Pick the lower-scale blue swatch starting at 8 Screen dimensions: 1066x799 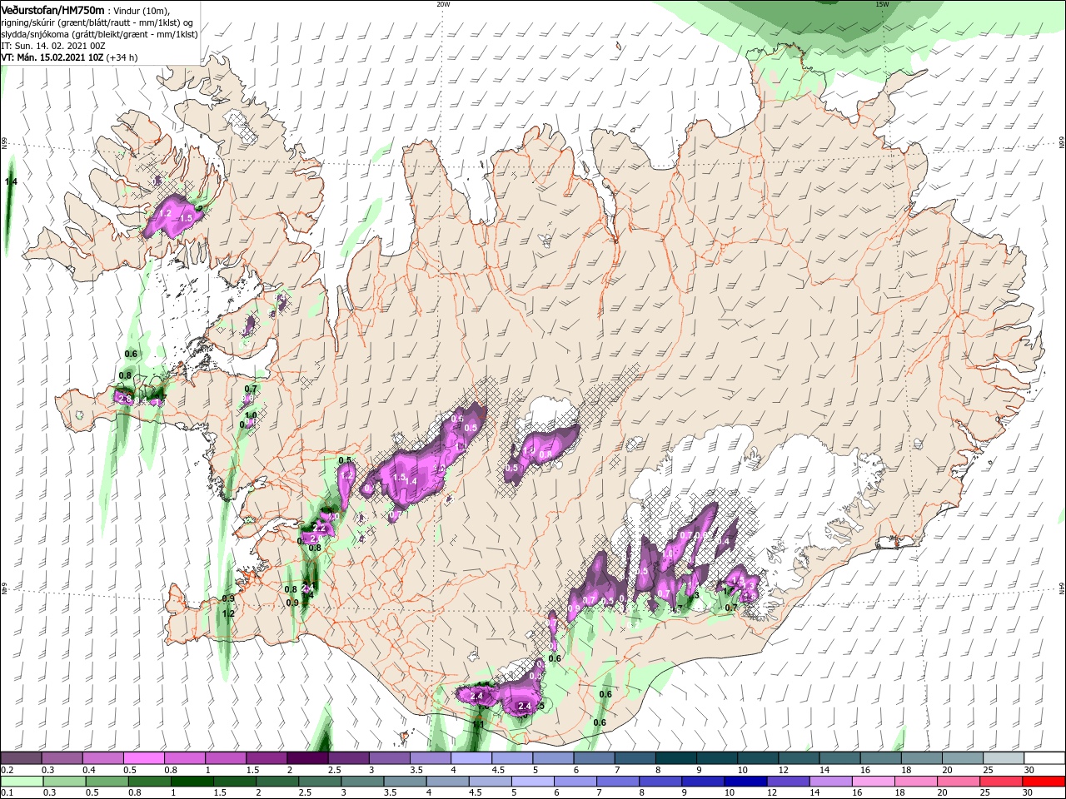[661, 782]
